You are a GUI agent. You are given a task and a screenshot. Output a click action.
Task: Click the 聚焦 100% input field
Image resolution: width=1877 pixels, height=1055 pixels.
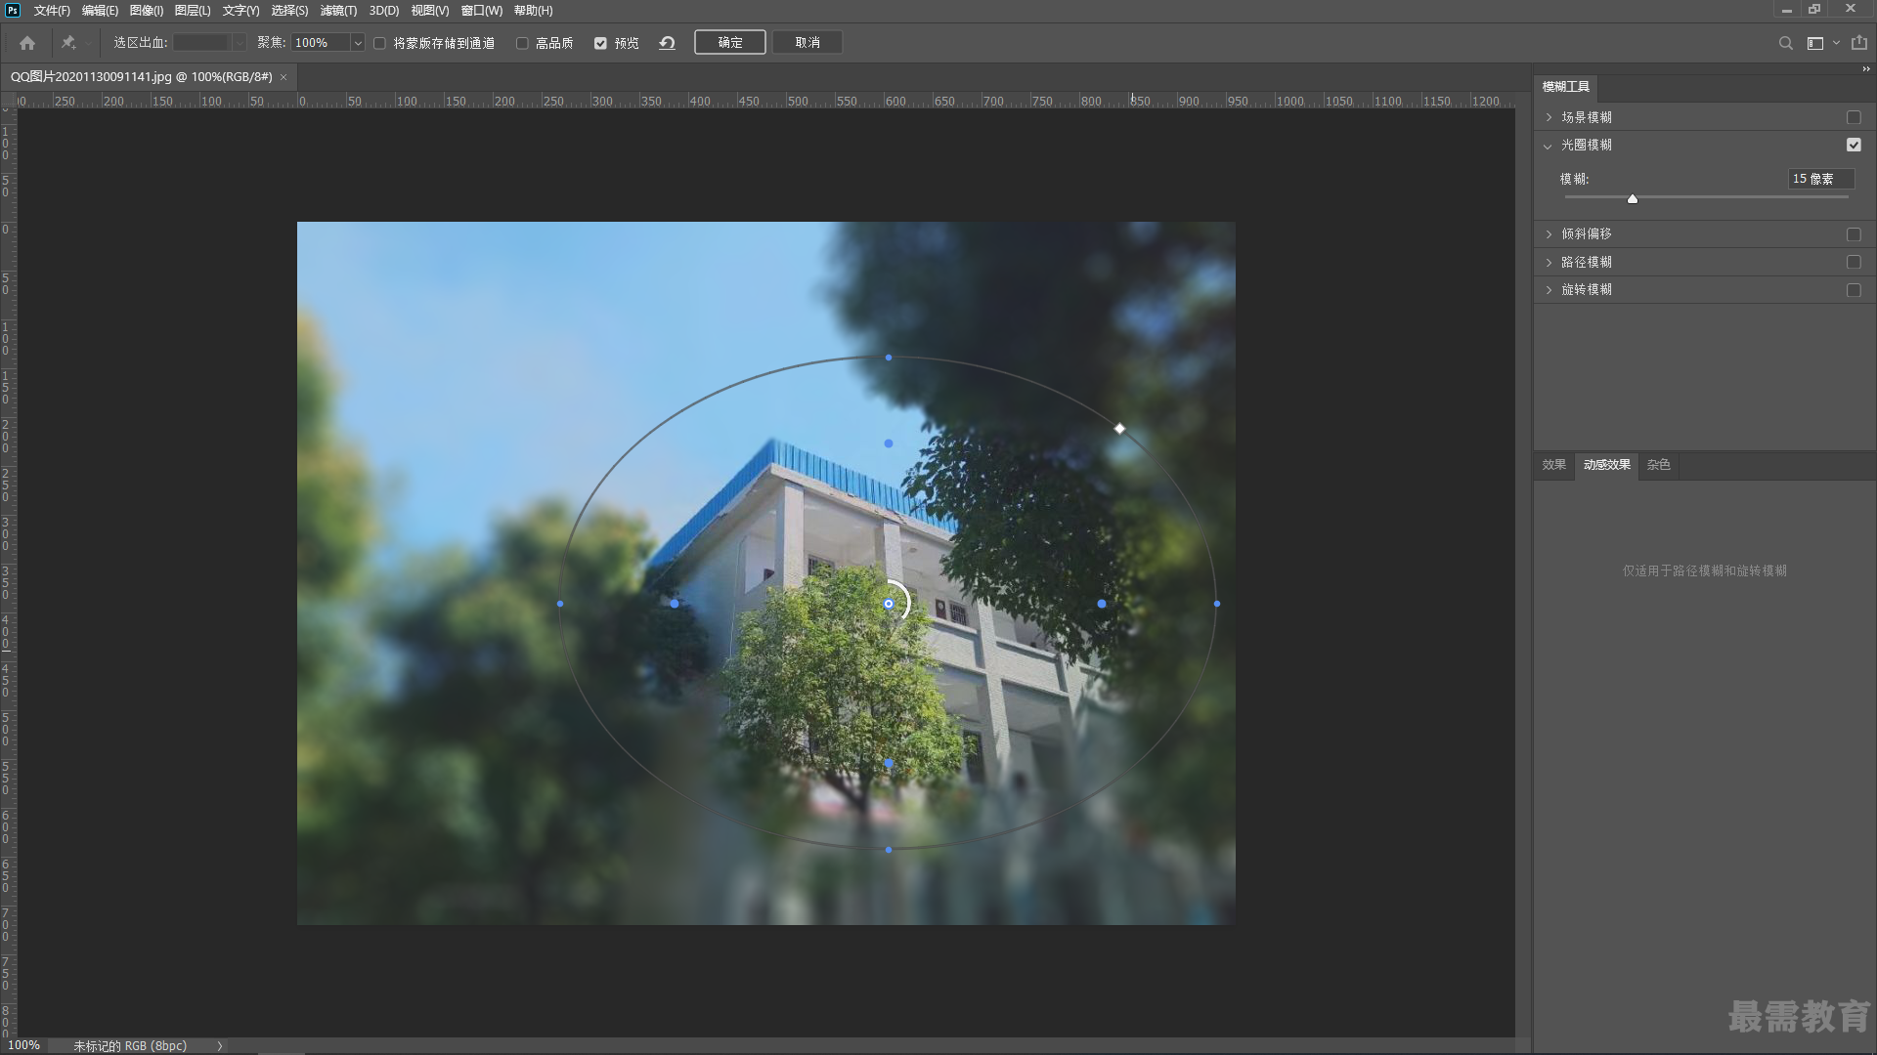click(321, 43)
